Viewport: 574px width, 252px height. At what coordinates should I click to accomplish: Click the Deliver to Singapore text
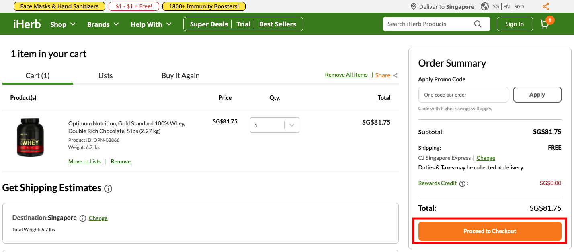click(447, 6)
